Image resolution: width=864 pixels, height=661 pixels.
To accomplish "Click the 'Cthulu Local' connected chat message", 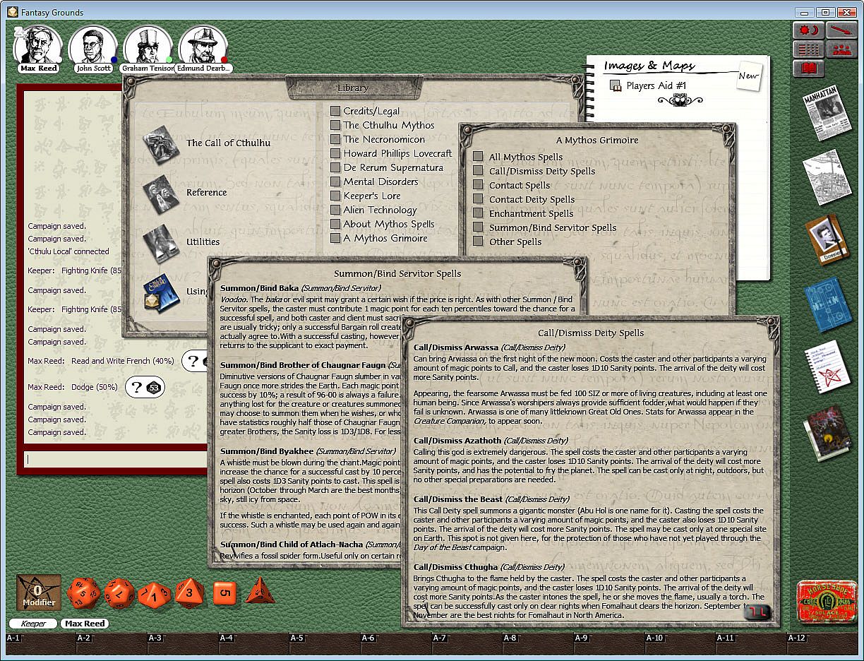I will 68,251.
